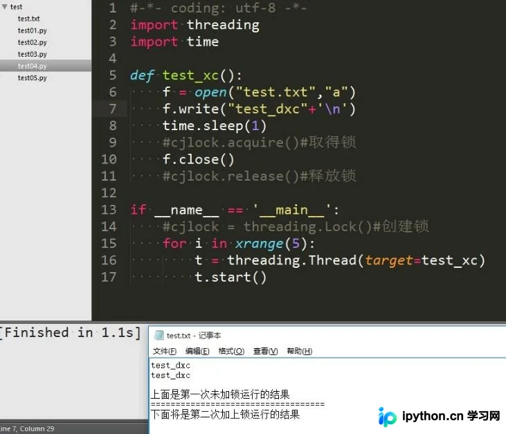Click the open("test.txt","a") line
506x434 pixels.
point(259,92)
